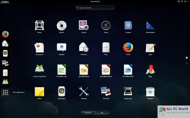This screenshot has height=118, width=190.
Task: Click the volume icon in top bar
Action: pos(182,1)
